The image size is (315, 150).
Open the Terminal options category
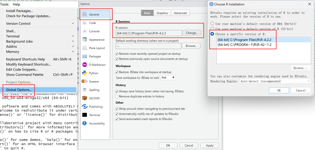coord(95,115)
